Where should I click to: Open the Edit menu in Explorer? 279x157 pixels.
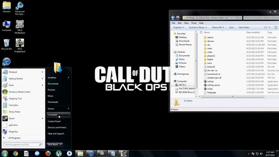click(x=180, y=23)
